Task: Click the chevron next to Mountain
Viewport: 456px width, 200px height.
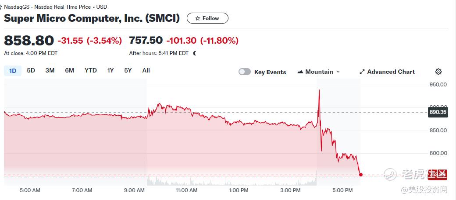Action: [x=338, y=72]
